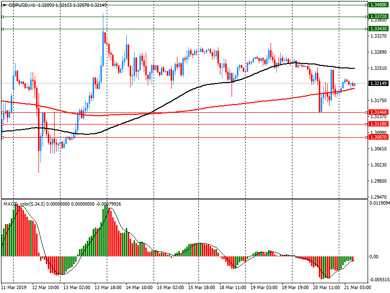Click left handle of 1.31460 red line
390x293 pixels.
point(2,112)
